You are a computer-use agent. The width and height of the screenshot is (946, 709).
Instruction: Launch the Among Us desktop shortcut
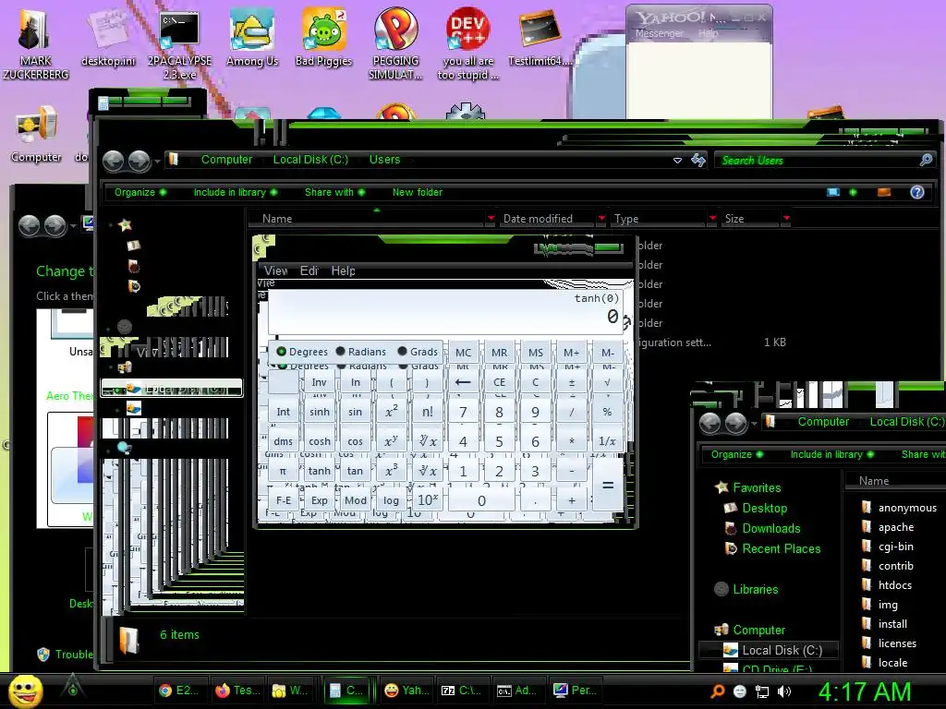point(251,38)
